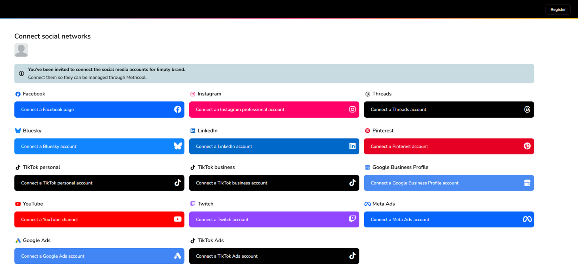Click the small Bluesky icon beside the Bluesky heading
The image size is (578, 271).
[x=18, y=131]
